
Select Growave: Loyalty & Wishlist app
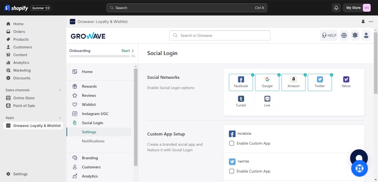tap(33, 125)
